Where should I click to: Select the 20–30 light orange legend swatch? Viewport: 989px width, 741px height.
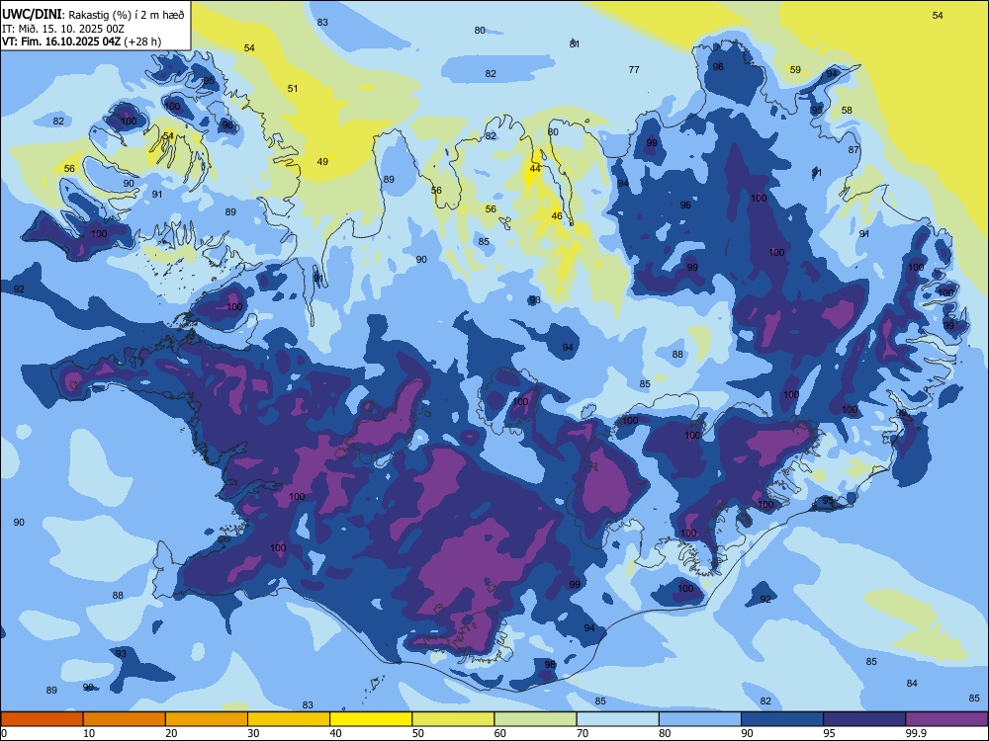[x=207, y=719]
